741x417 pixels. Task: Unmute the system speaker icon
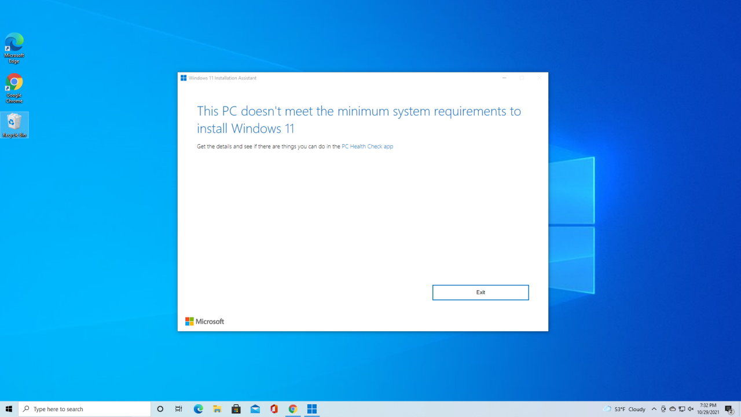pyautogui.click(x=691, y=408)
